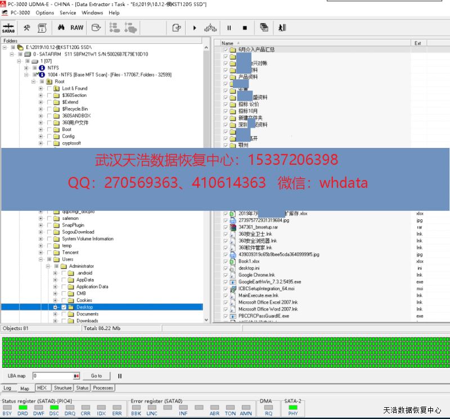Switch to the HEX tab
This screenshot has width=450, height=419.
[42, 388]
